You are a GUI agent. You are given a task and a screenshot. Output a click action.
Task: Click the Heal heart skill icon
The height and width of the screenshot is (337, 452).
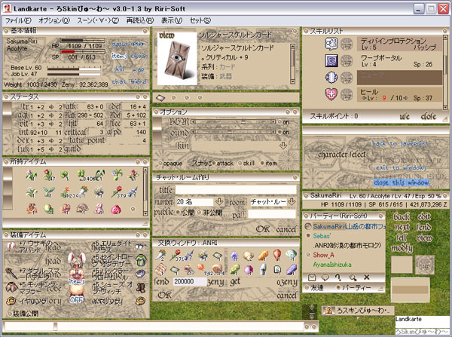click(x=331, y=94)
